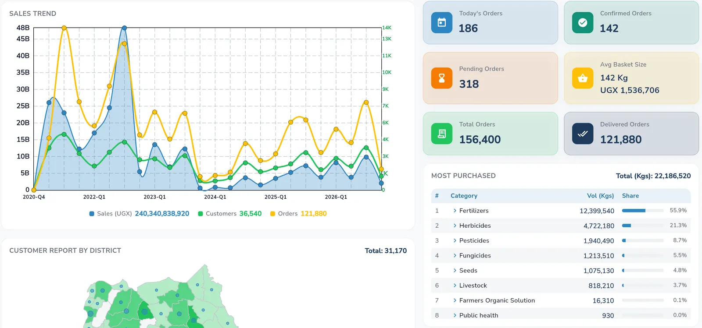Click the Total Orders value 156,400

tap(480, 140)
